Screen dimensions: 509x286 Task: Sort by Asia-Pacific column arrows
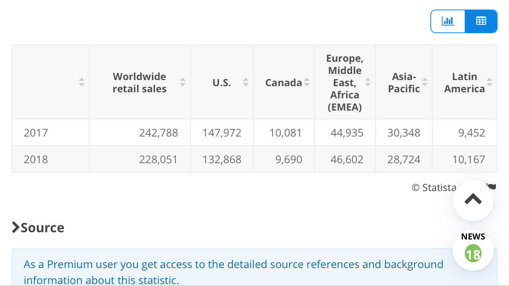point(425,82)
